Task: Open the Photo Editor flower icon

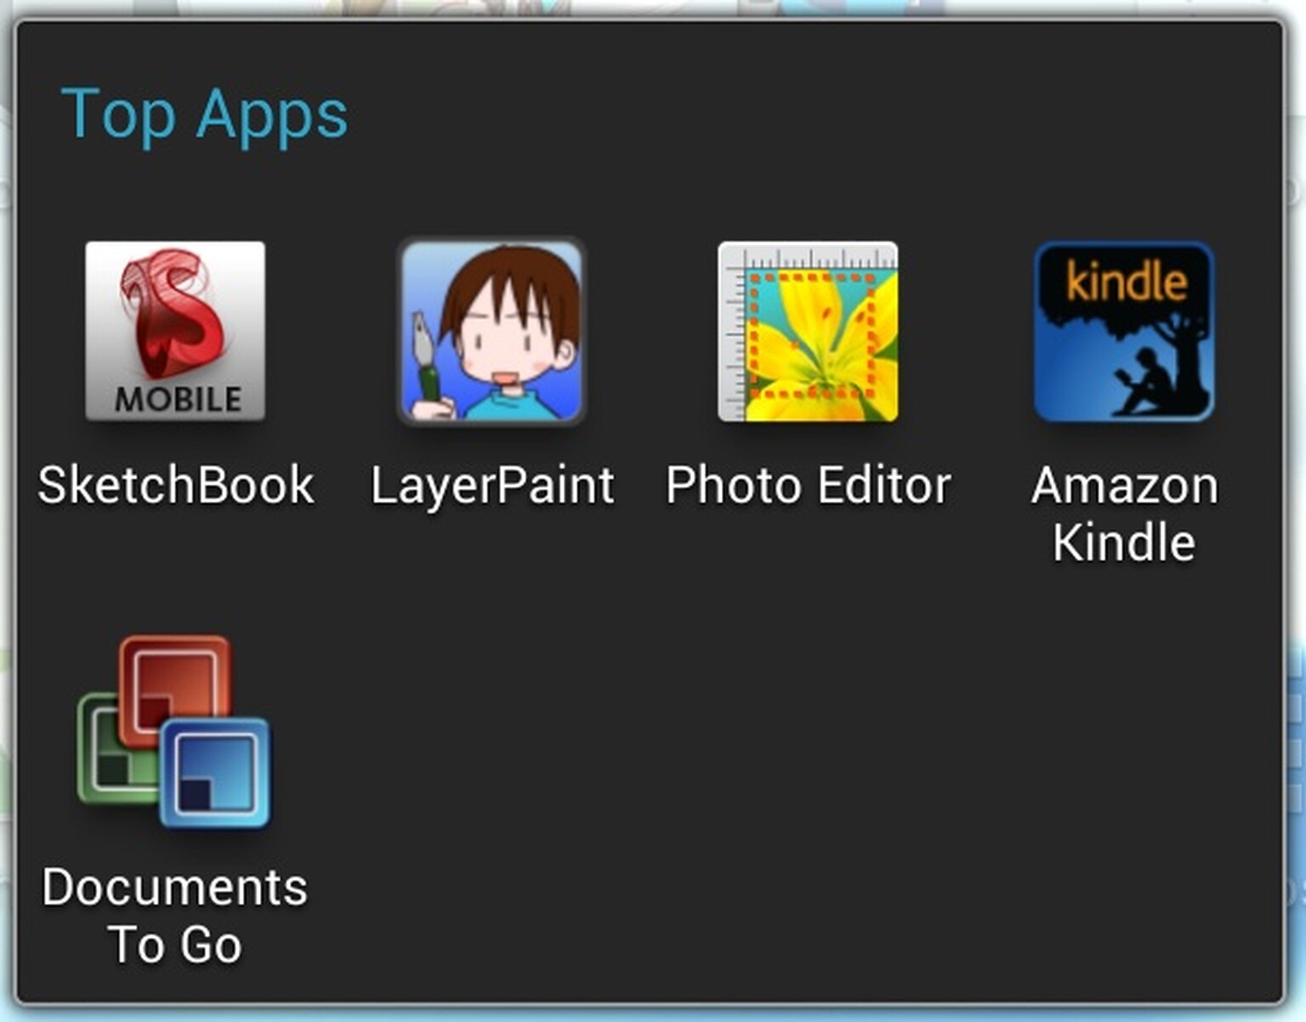Action: coord(808,331)
